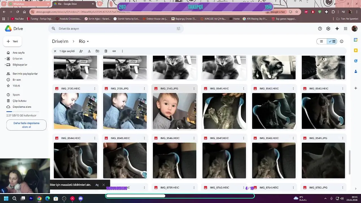This screenshot has width=361, height=203.
Task: Open Tüm Yer İşaretleri bookmarks folder
Action: pyautogui.click(x=347, y=19)
